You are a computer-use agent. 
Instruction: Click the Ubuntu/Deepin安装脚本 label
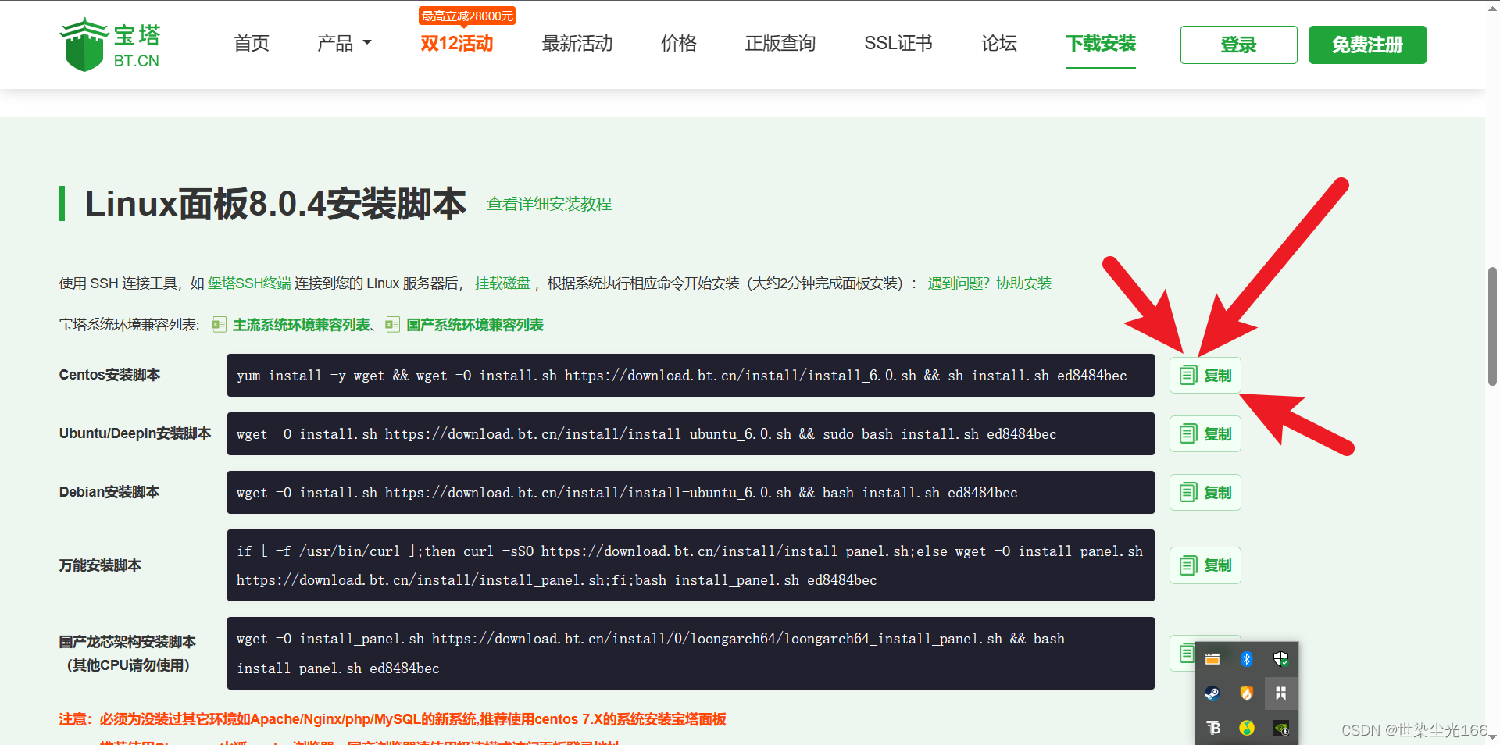135,433
